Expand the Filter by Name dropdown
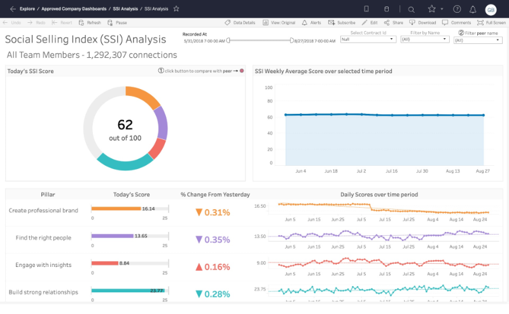This screenshot has height=314, width=509. click(x=424, y=39)
